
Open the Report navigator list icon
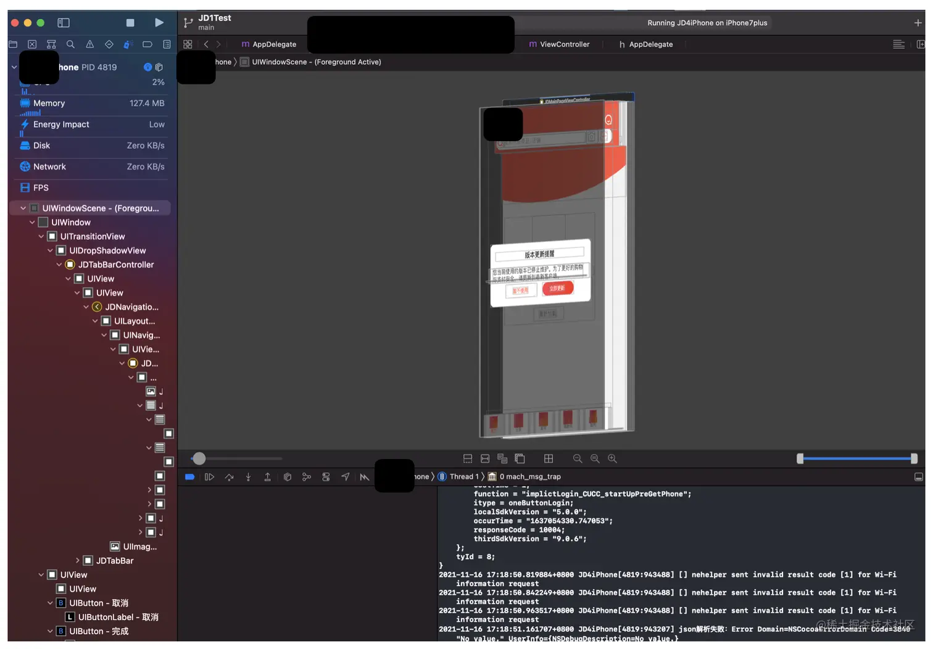pyautogui.click(x=167, y=44)
